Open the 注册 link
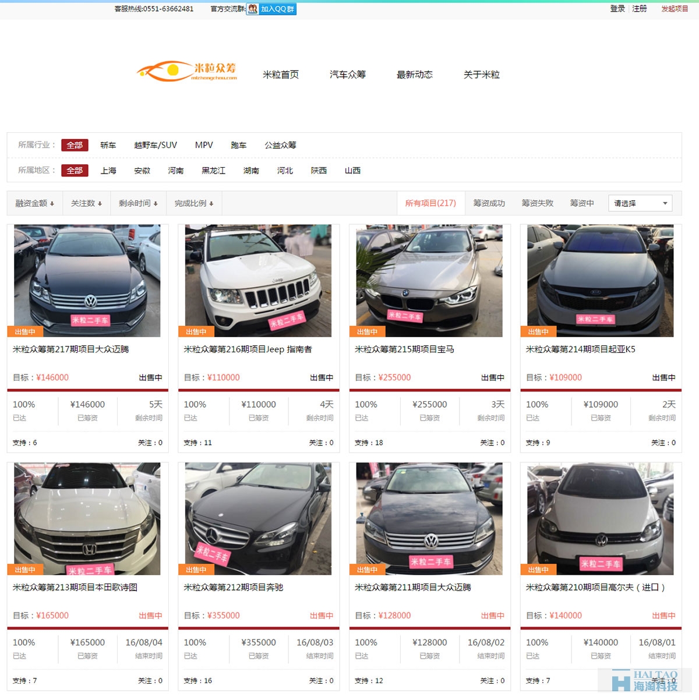This screenshot has height=700, width=699. [x=640, y=9]
